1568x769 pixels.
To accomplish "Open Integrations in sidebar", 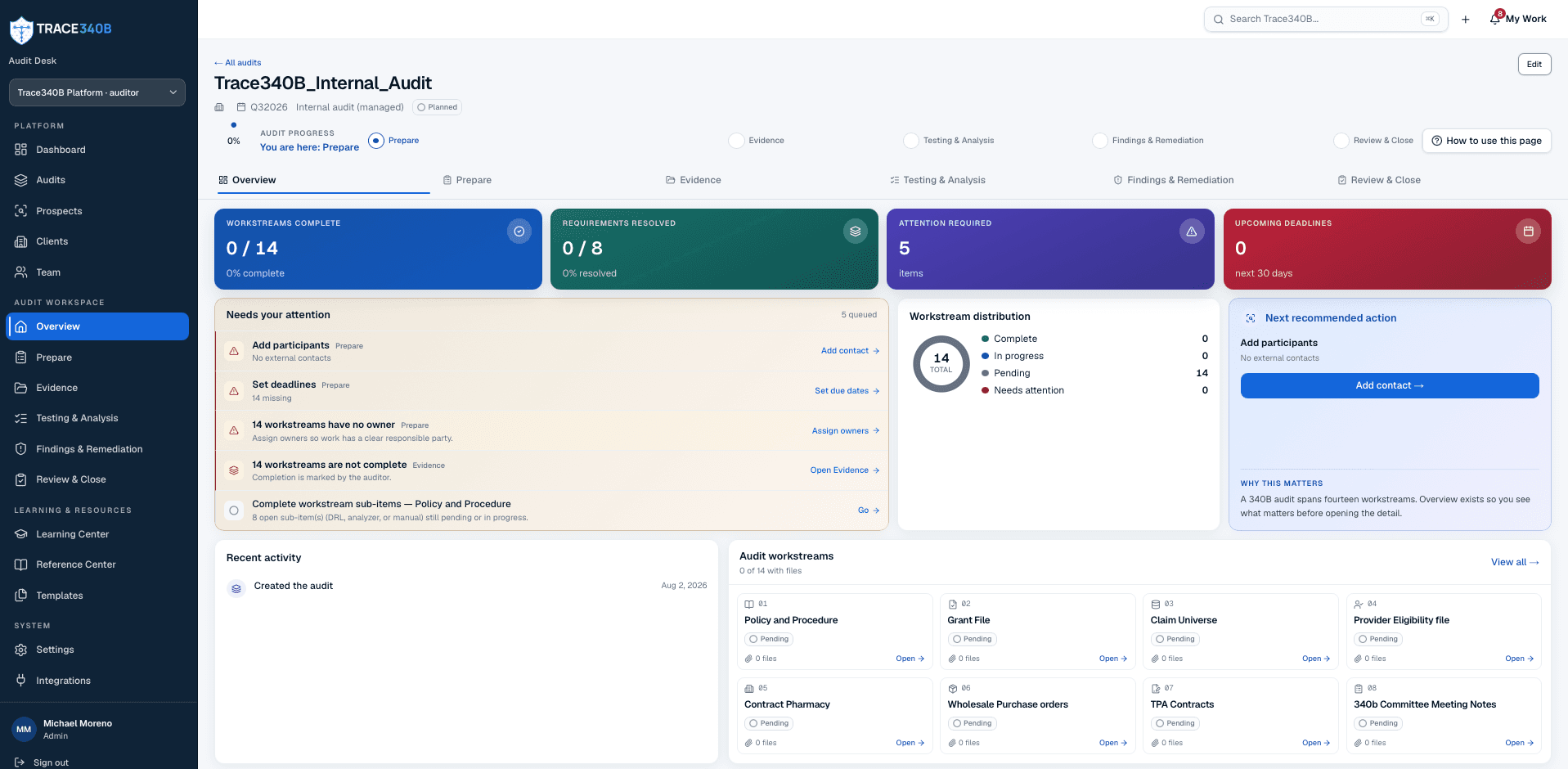I will point(98,681).
